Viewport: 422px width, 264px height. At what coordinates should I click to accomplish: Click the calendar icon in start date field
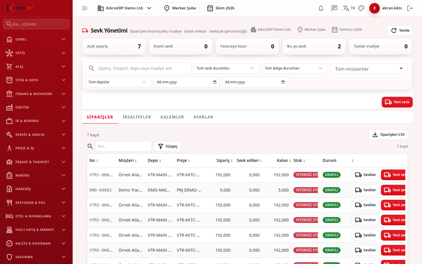click(x=215, y=82)
